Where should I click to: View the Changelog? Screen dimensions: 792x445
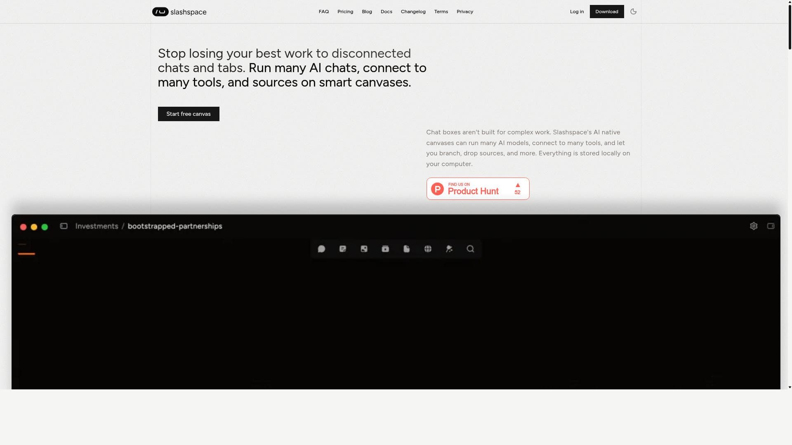(x=413, y=12)
